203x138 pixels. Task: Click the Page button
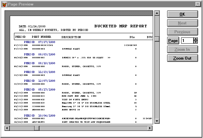pos(173,41)
